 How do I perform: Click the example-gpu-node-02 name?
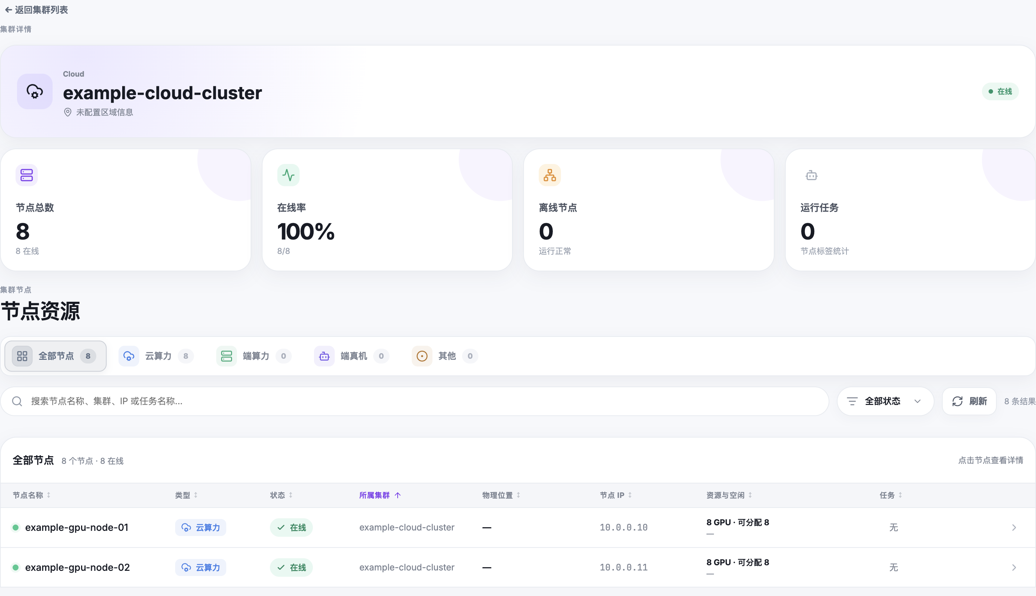click(x=77, y=567)
